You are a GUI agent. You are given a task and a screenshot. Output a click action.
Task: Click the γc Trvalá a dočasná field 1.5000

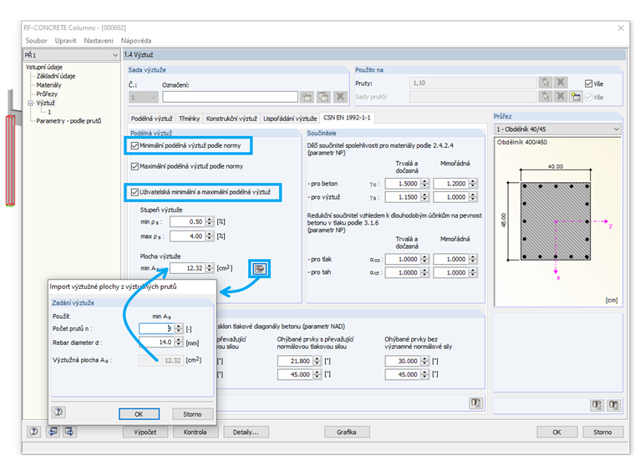coord(403,184)
